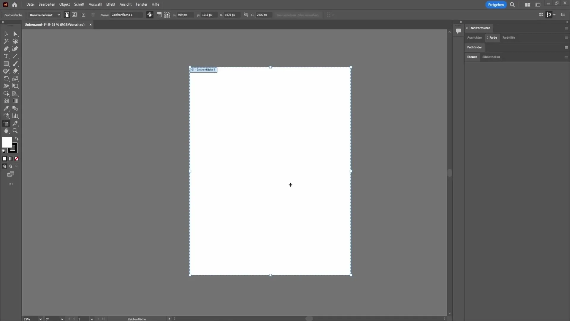
Task: Select the Perspective Grid tool
Action: 15,93
